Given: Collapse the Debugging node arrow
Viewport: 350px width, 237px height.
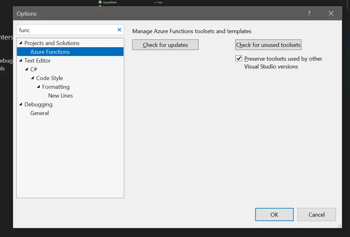Looking at the screenshot, I should tap(21, 104).
